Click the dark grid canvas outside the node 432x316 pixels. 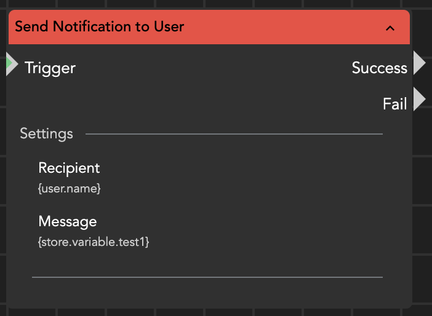point(422,184)
